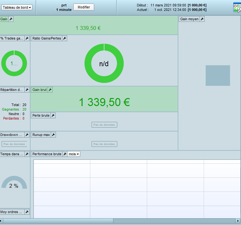241x225 pixels.
Task: Click the Gain brut label
Action: coord(40,90)
